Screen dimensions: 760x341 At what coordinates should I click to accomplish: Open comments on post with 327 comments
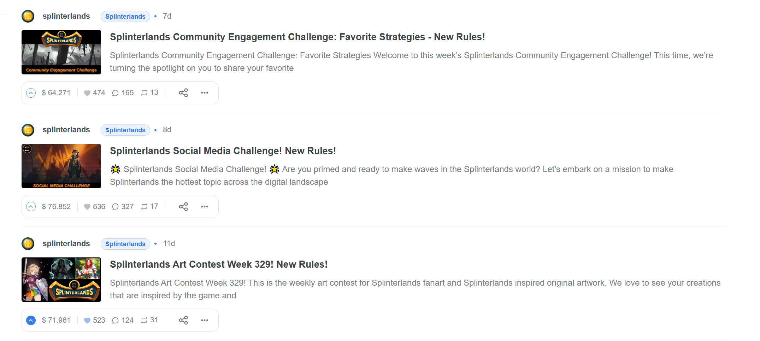tap(115, 207)
